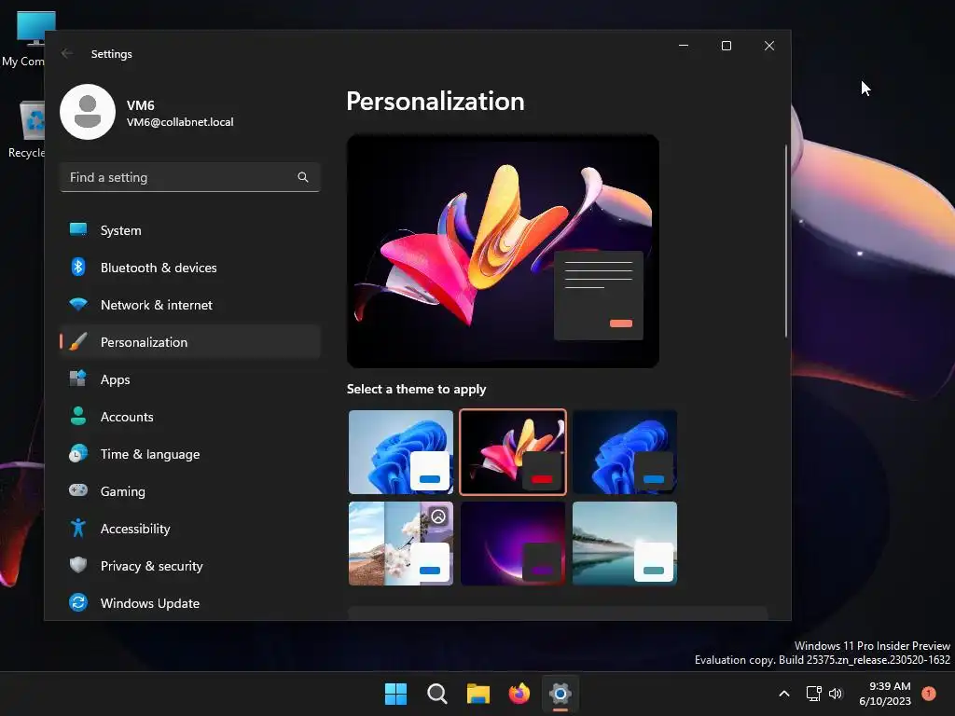This screenshot has height=716, width=955.
Task: Apply the lake Sunrise theme
Action: pyautogui.click(x=625, y=544)
